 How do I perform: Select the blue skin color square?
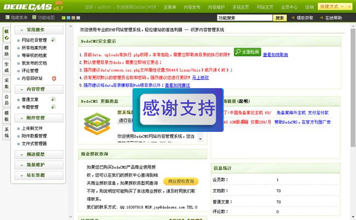68,18
